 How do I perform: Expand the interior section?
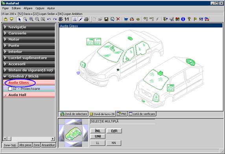(x=29, y=52)
